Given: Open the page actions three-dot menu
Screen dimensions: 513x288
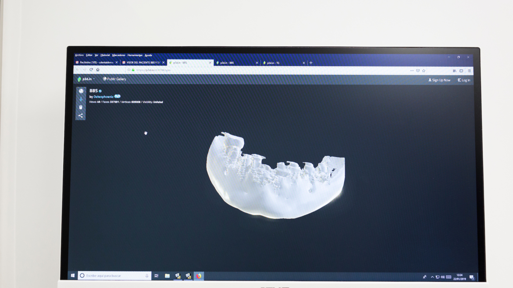Looking at the screenshot, I should click(x=412, y=70).
